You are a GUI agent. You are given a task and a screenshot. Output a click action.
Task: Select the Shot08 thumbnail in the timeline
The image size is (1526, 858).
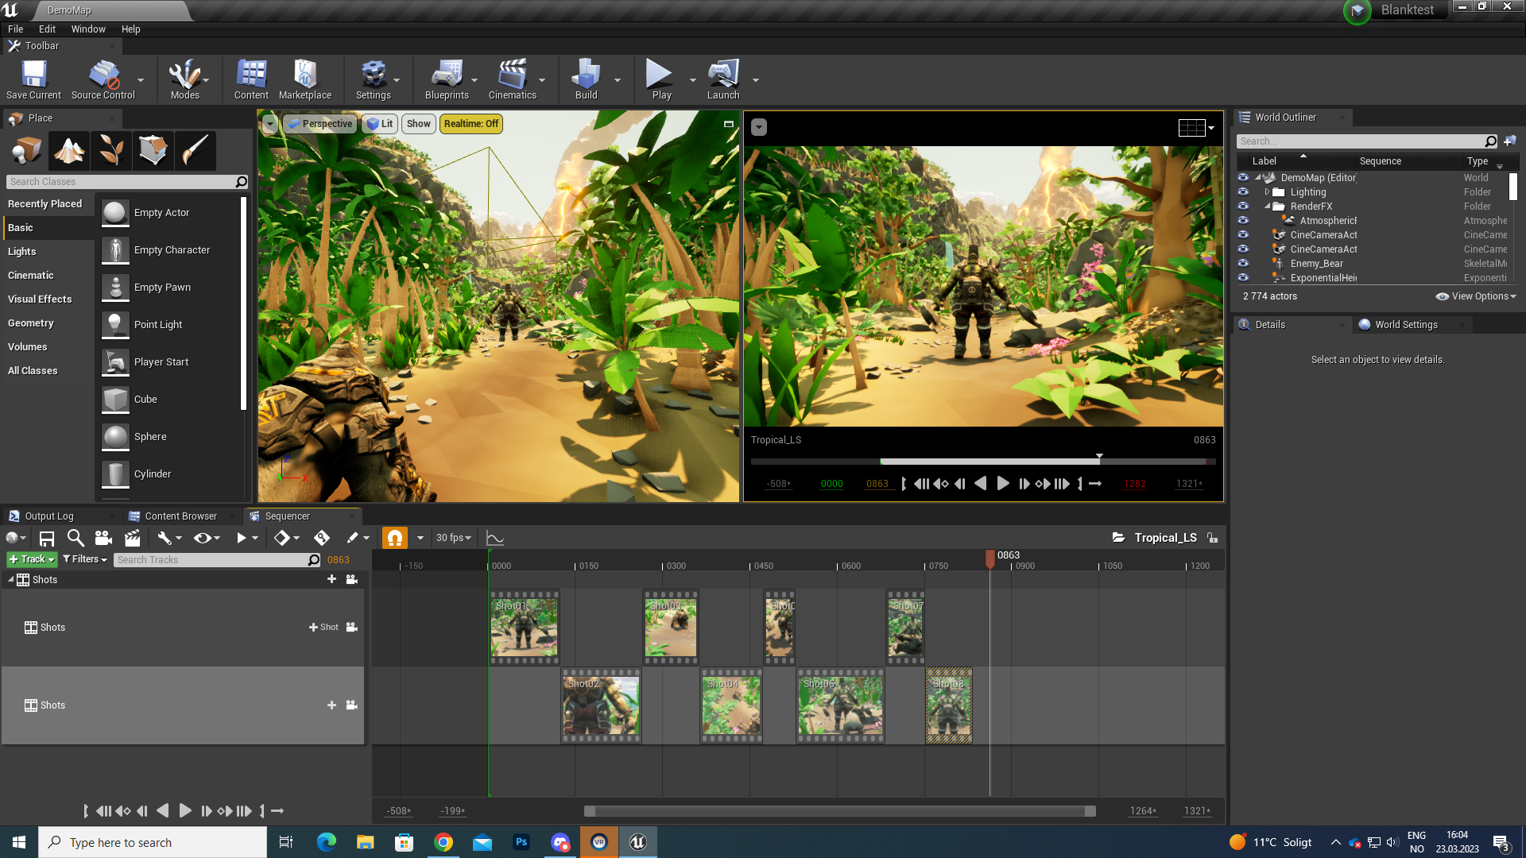[948, 705]
